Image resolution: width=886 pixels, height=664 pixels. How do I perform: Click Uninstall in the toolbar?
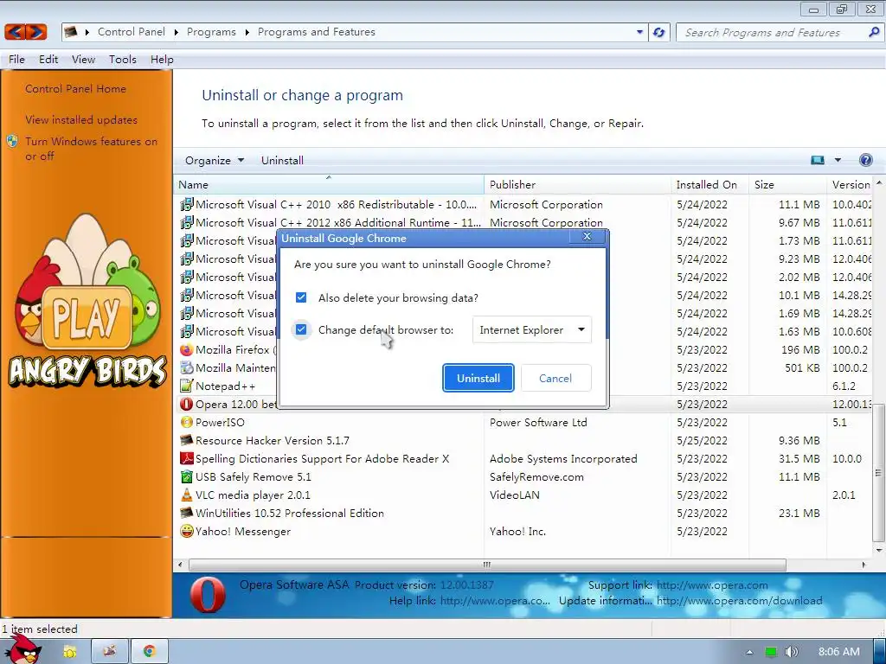[x=282, y=160]
